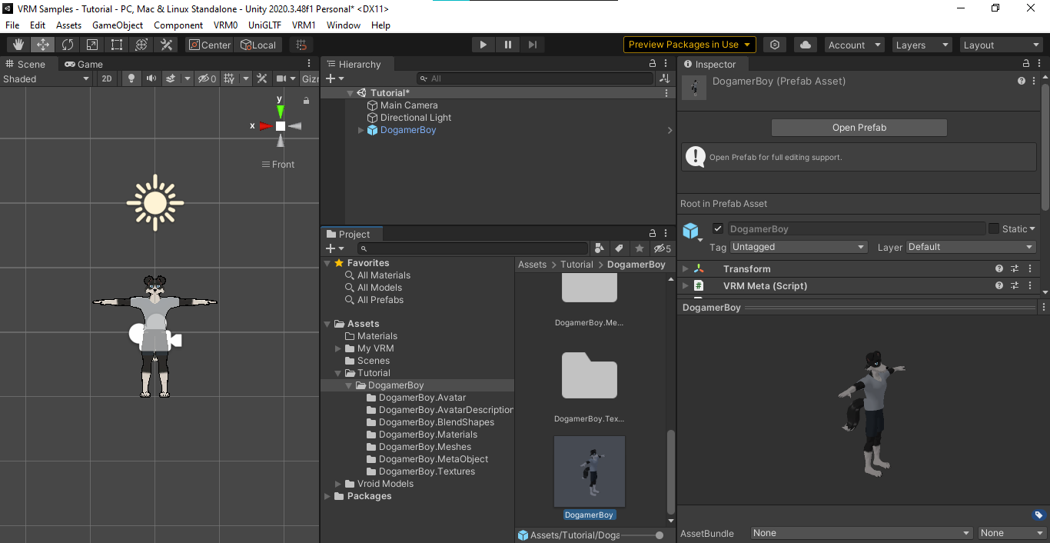Screen dimensions: 1050x543
Task: Click the scene camera settings icon
Action: pos(281,78)
